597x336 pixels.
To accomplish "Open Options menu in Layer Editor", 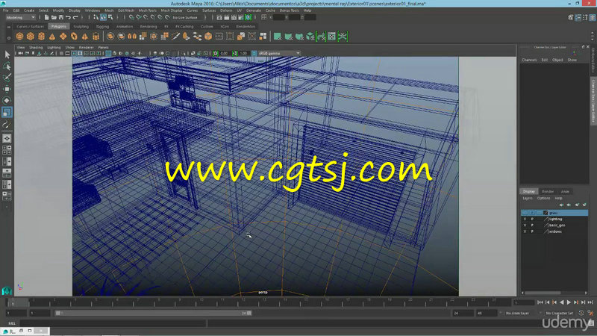I will tap(543, 199).
